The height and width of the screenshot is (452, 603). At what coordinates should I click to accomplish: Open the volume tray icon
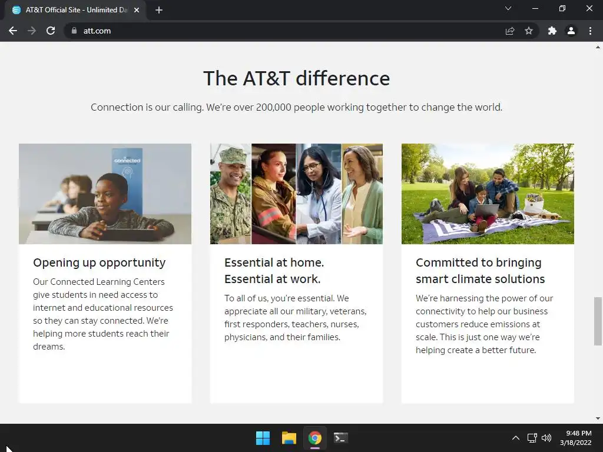pos(546,438)
